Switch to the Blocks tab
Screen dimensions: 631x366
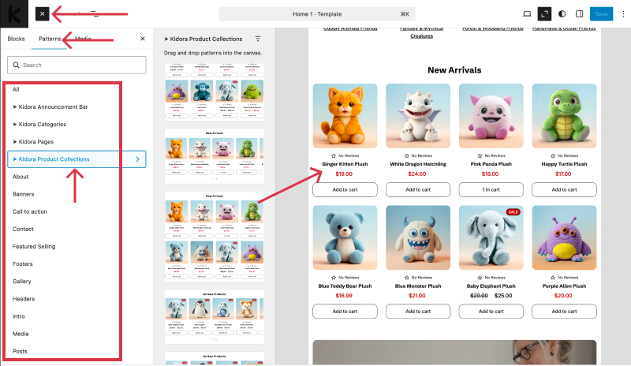(16, 39)
